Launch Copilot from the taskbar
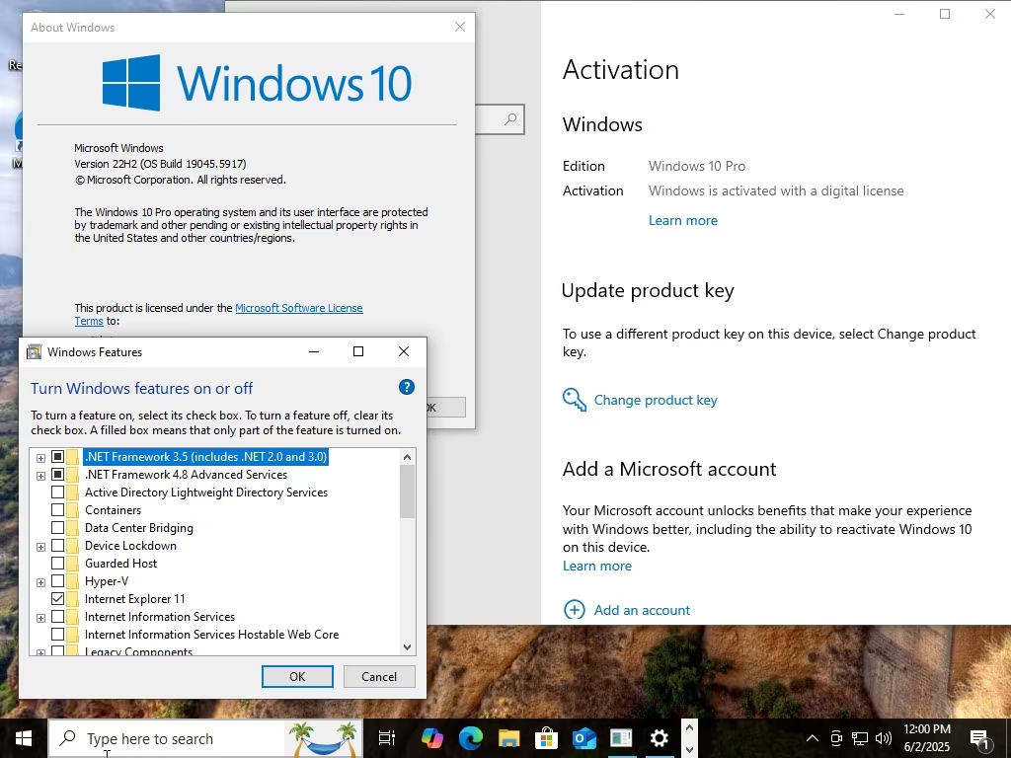This screenshot has width=1011, height=758. (x=432, y=738)
